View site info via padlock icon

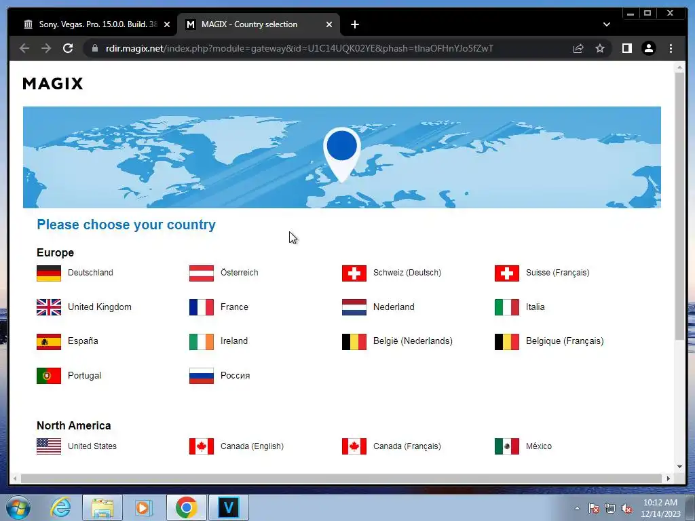click(94, 48)
